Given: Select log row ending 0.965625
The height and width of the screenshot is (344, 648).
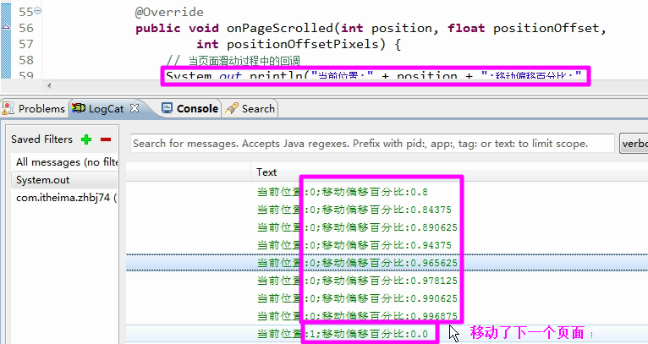Looking at the screenshot, I should click(387, 263).
